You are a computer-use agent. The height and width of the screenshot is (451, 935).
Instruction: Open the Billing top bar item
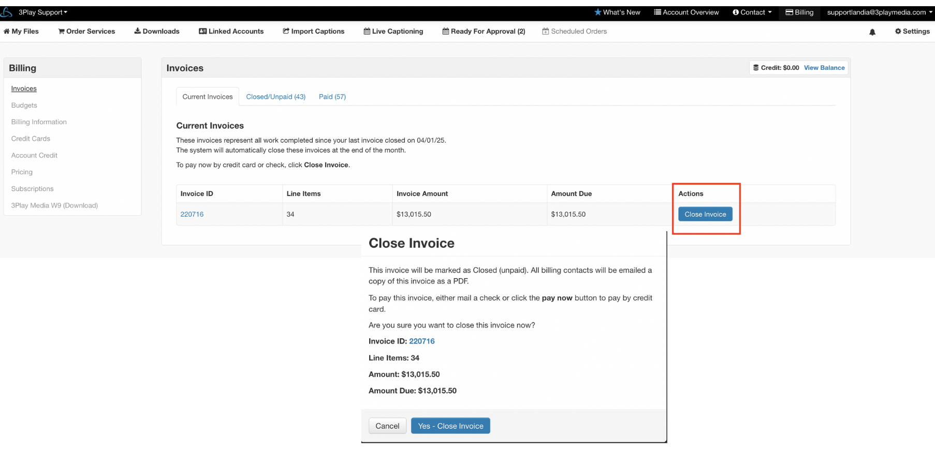tap(800, 12)
